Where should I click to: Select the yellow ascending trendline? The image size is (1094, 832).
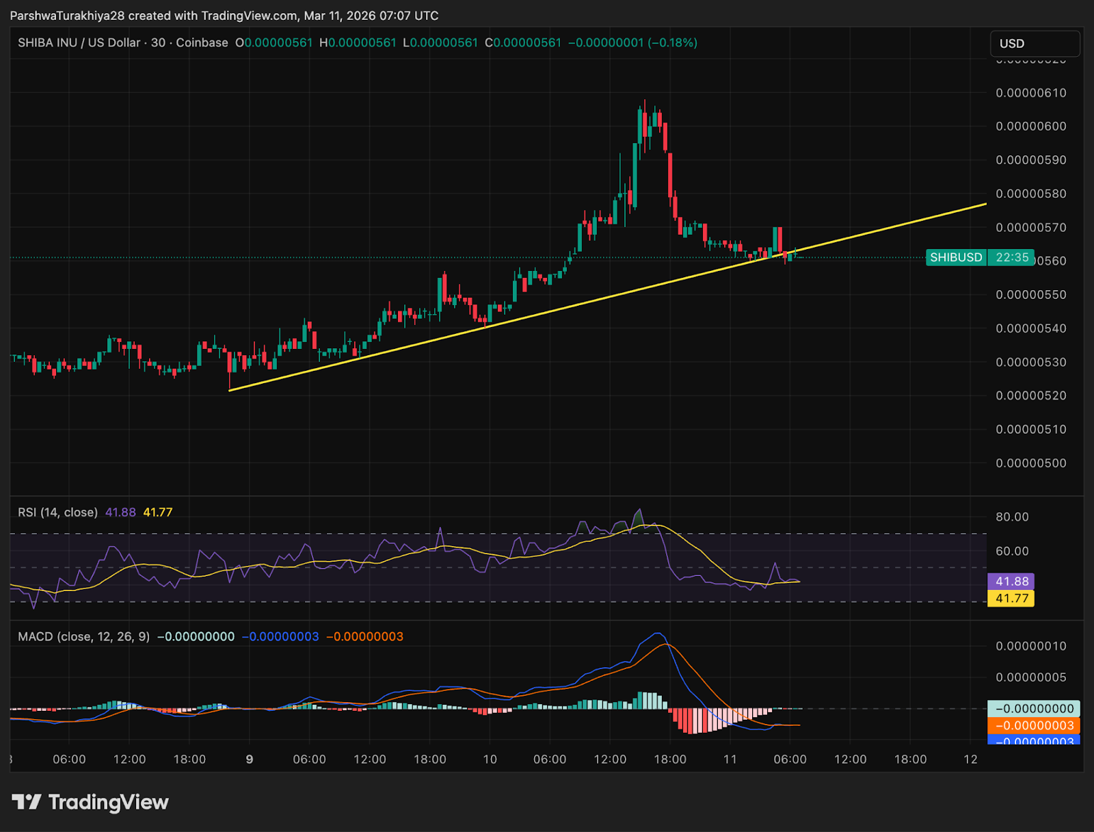[615, 294]
